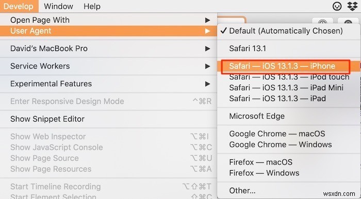Choose Safari 13.1 user agent
This screenshot has height=199, width=361.
click(288, 48)
